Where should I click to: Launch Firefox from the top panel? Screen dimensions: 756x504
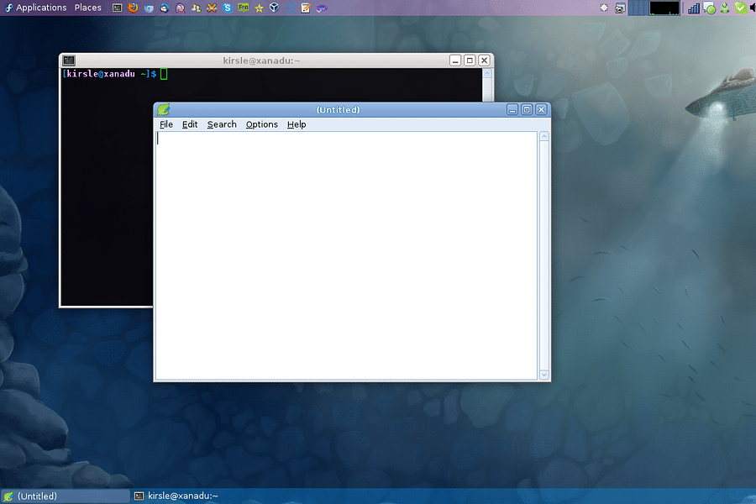click(134, 8)
